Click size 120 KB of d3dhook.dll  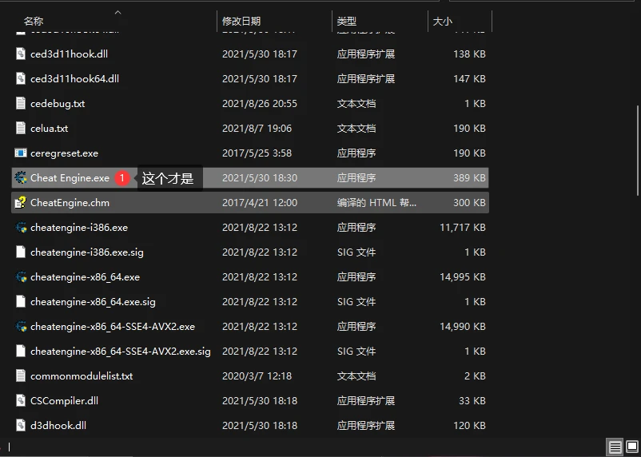coord(469,426)
